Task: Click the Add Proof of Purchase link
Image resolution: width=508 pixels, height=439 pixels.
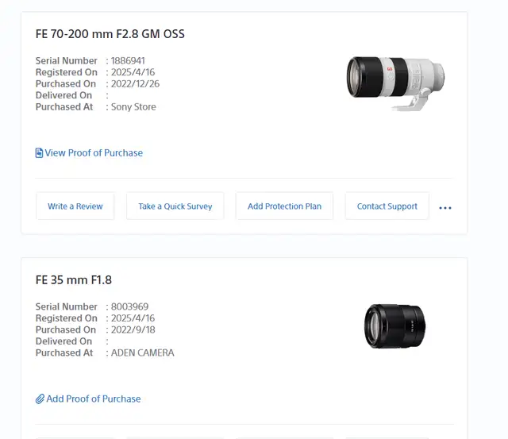Action: [94, 399]
